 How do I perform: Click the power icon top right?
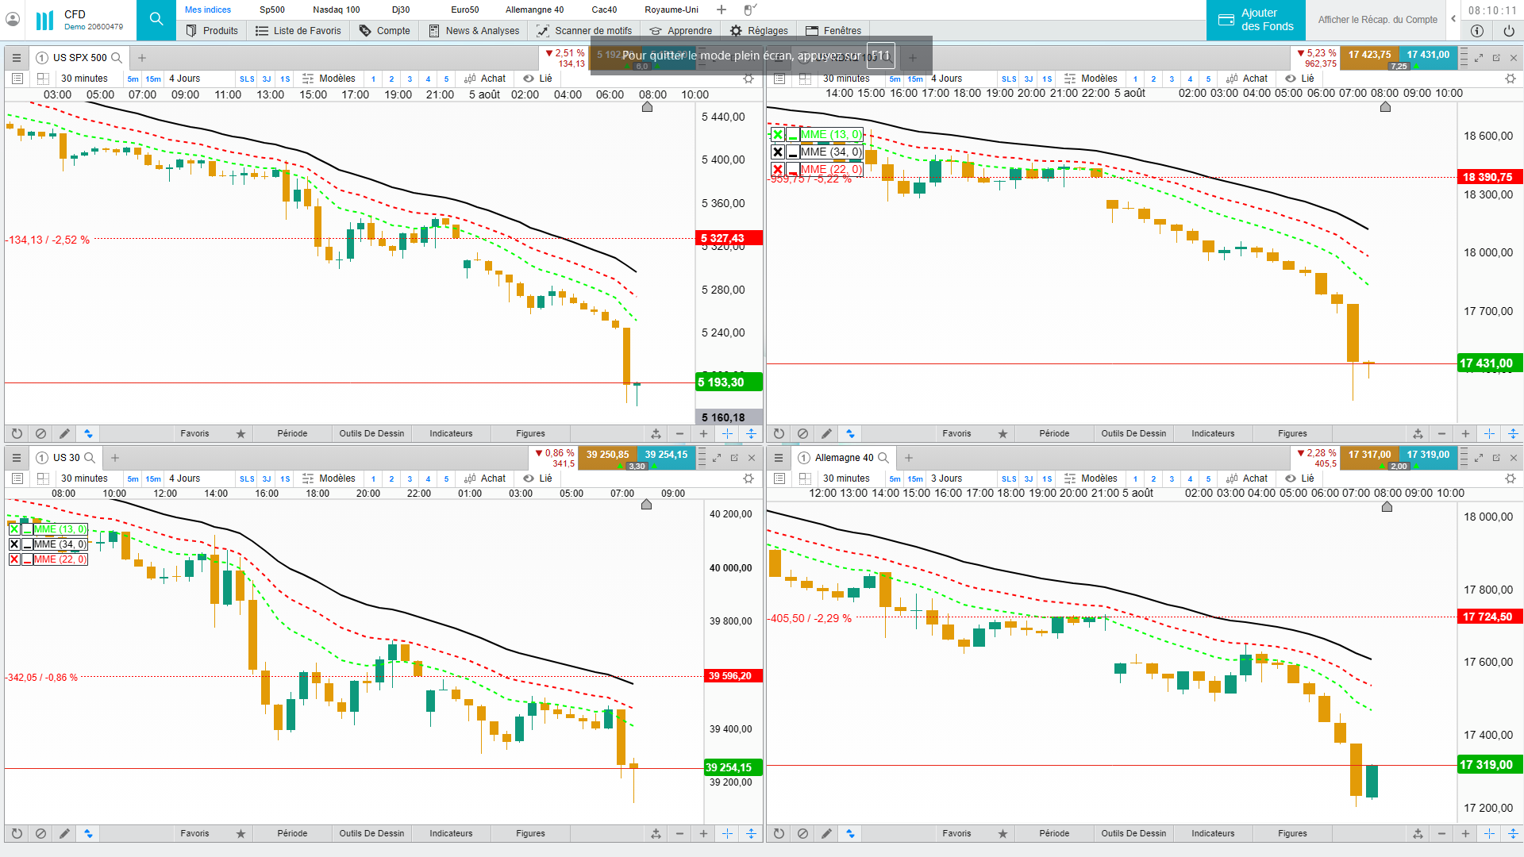coord(1508,31)
